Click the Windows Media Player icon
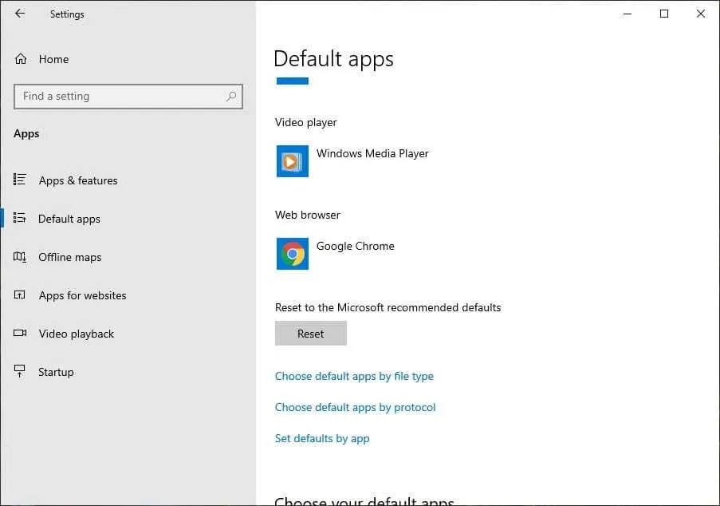Image resolution: width=720 pixels, height=506 pixels. point(293,161)
